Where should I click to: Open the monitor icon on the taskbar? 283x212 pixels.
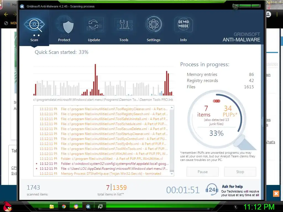(x=100, y=206)
